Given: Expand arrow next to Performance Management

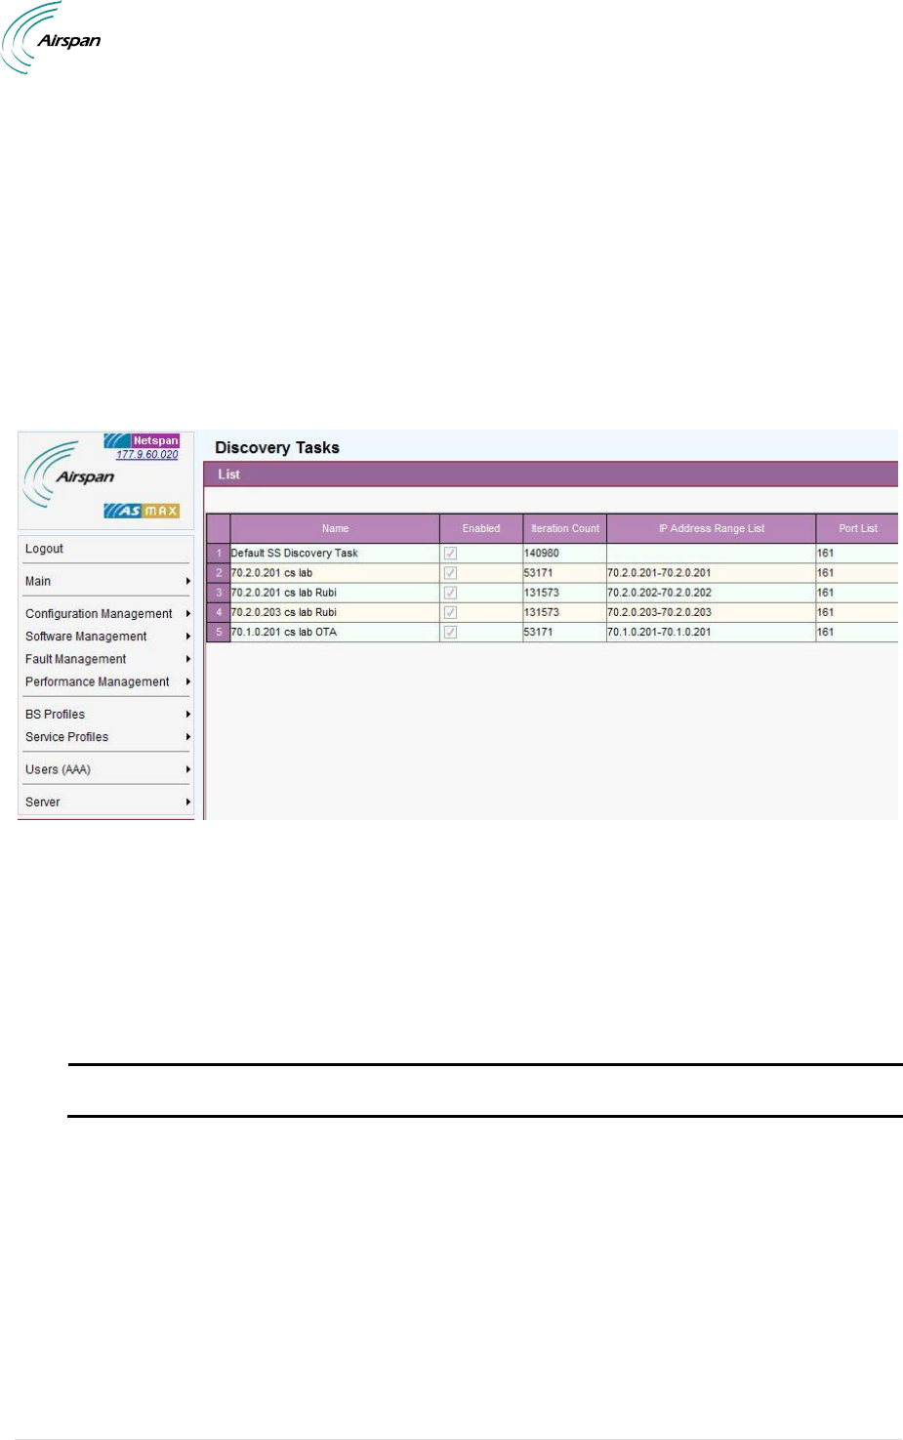Looking at the screenshot, I should click(x=187, y=681).
